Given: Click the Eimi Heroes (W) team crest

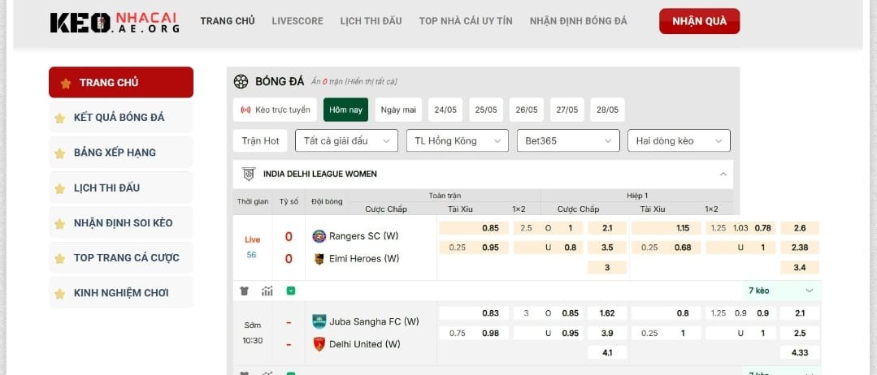Looking at the screenshot, I should pyautogui.click(x=319, y=259).
